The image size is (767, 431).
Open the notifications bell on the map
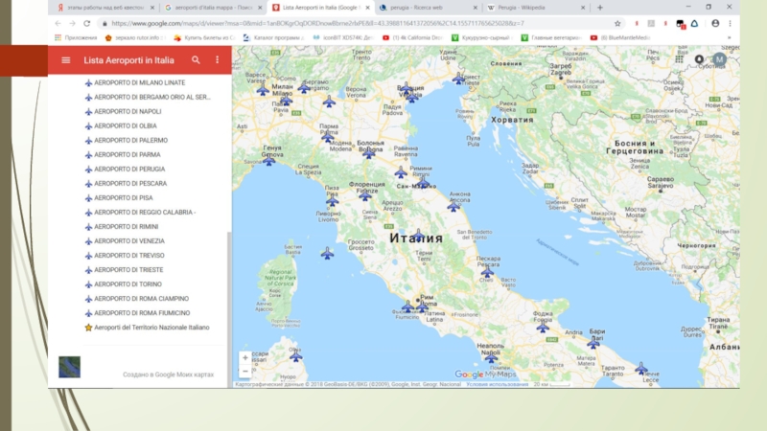point(700,58)
